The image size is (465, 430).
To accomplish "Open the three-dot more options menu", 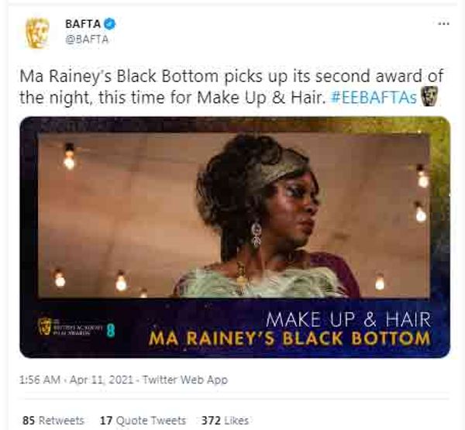I will (x=443, y=24).
